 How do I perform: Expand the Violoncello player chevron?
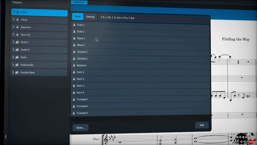[x=13, y=65]
